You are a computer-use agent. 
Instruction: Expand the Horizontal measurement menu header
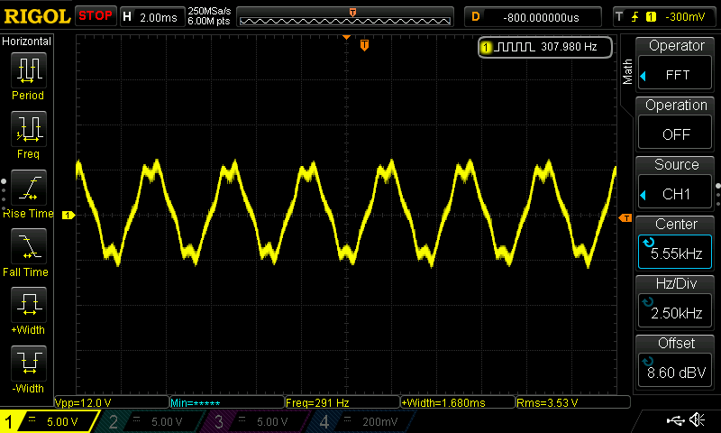point(27,41)
